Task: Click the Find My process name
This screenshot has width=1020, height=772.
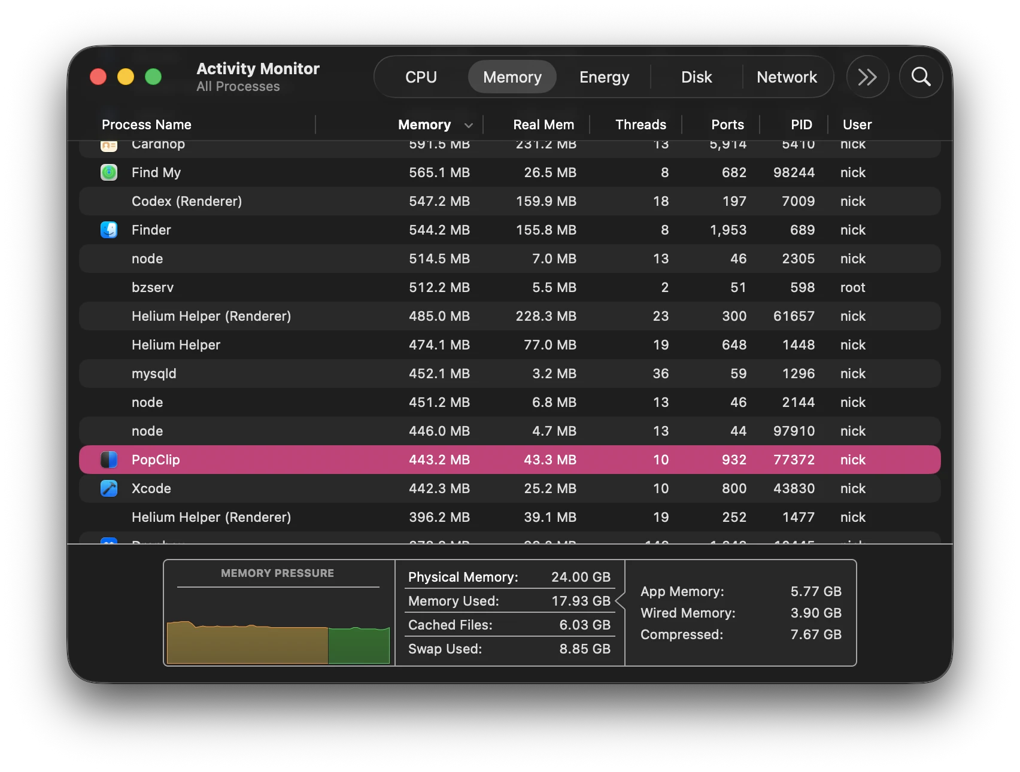Action: [156, 172]
